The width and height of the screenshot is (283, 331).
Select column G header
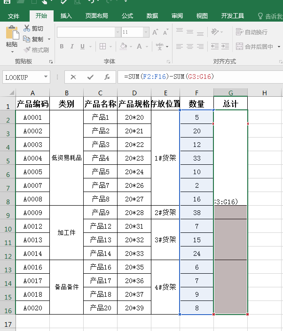(x=231, y=92)
